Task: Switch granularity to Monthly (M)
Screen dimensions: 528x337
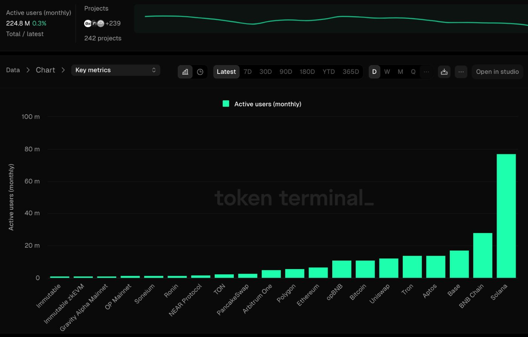Action: coord(400,72)
